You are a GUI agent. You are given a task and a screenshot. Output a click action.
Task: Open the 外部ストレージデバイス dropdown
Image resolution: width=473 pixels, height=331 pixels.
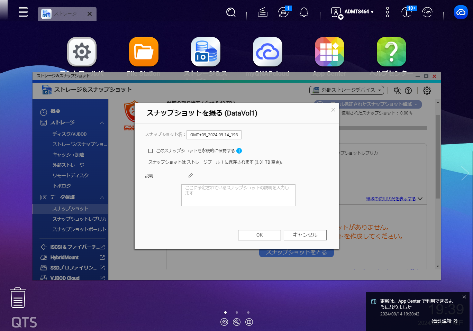(x=346, y=90)
